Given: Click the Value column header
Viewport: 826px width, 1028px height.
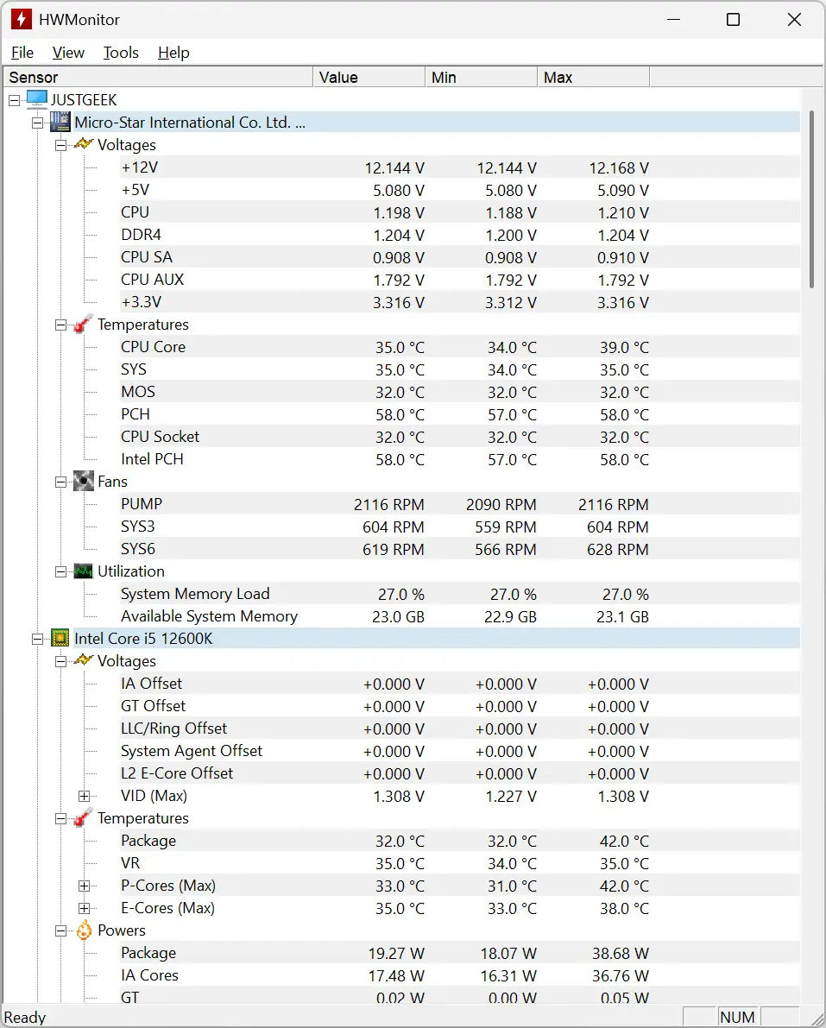Looking at the screenshot, I should pos(369,78).
